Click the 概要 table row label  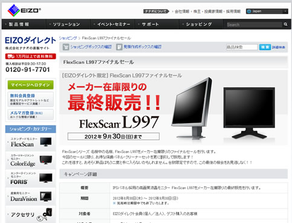click(85, 188)
